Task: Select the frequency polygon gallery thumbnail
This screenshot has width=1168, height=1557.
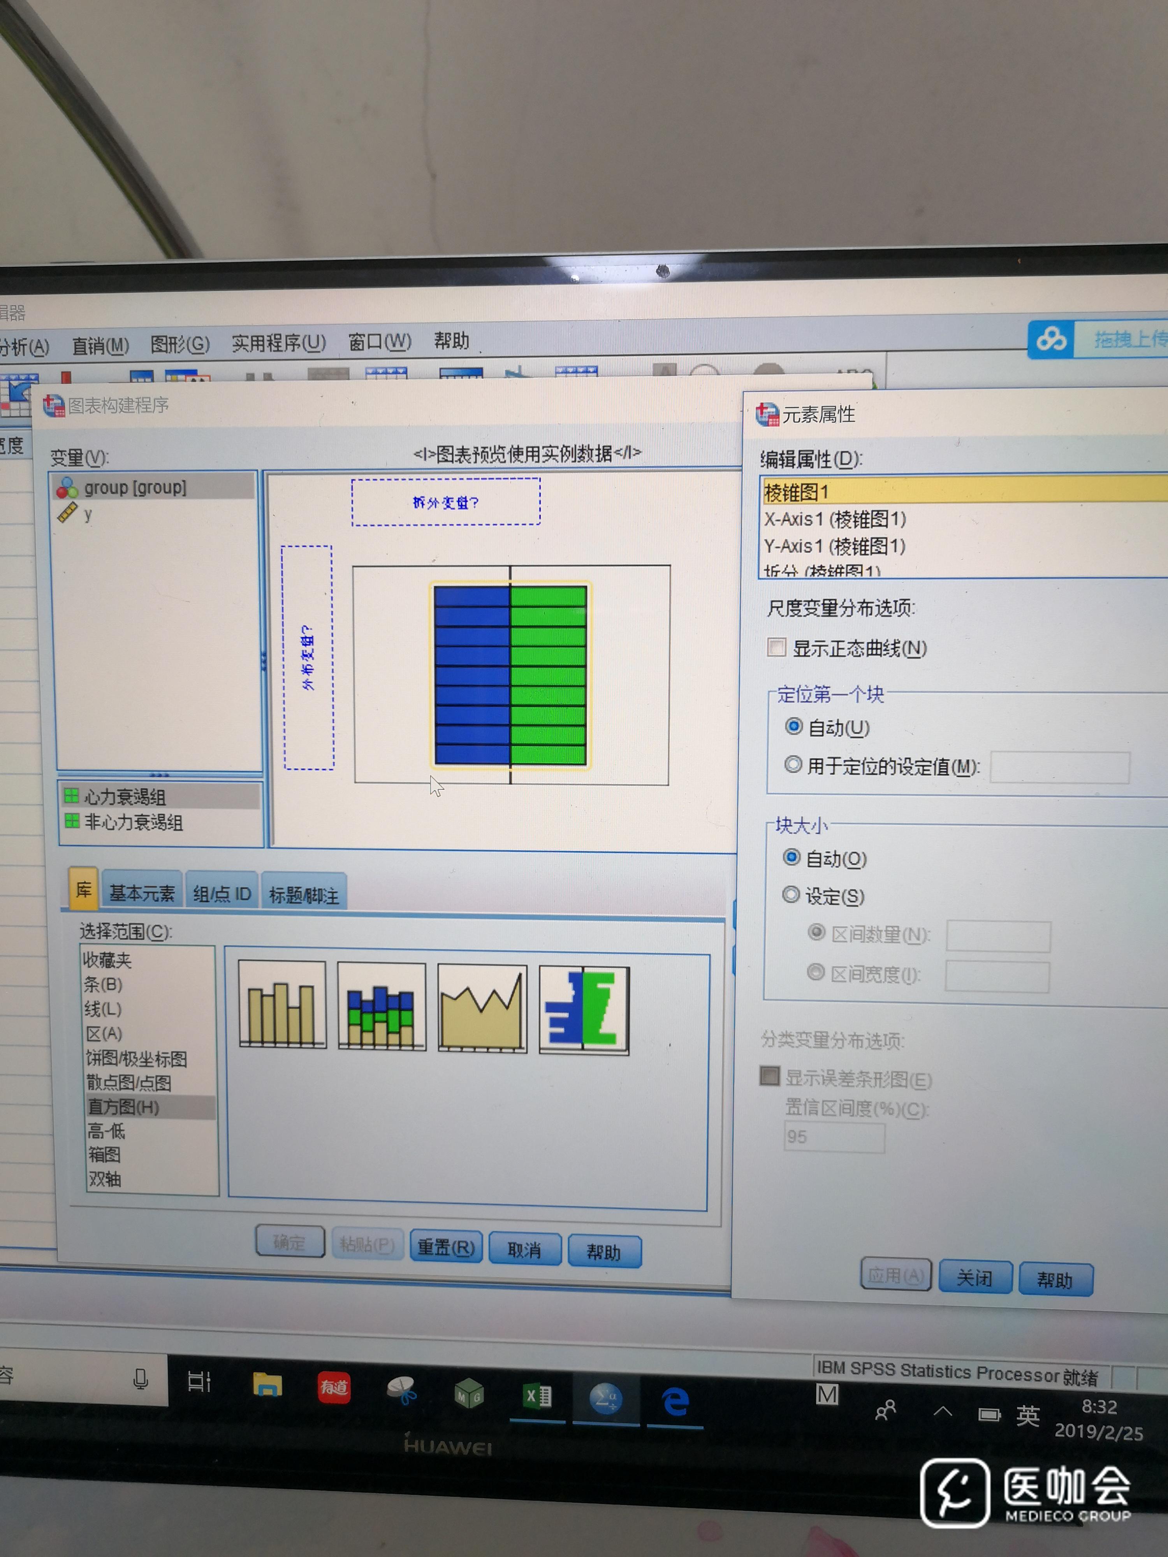Action: click(x=482, y=1008)
